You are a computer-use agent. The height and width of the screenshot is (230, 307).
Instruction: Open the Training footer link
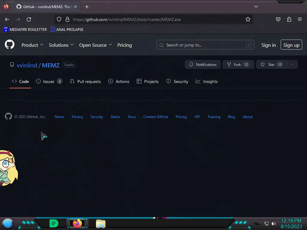tap(214, 117)
